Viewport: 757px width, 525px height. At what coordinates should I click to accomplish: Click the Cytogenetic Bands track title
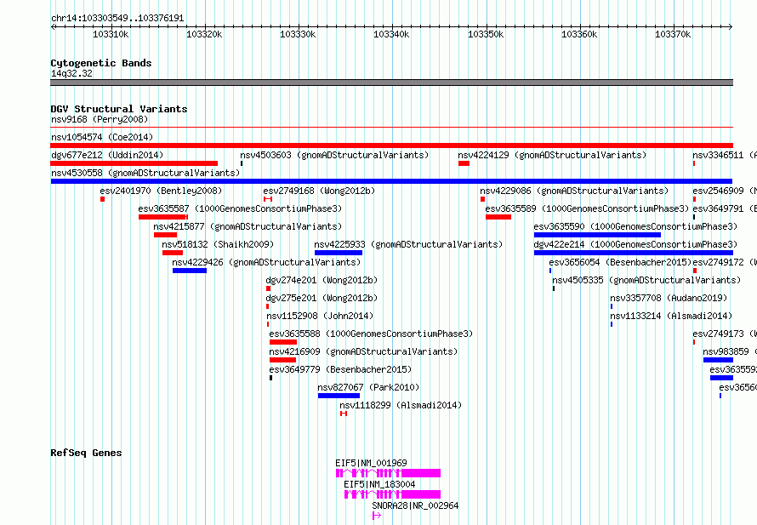point(101,63)
